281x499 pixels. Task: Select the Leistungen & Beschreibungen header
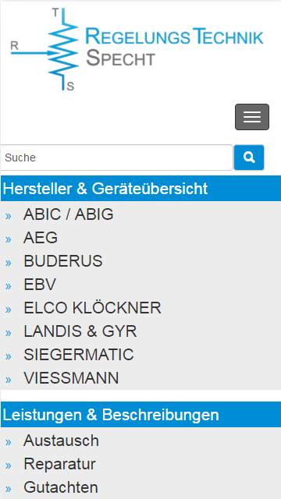140,415
